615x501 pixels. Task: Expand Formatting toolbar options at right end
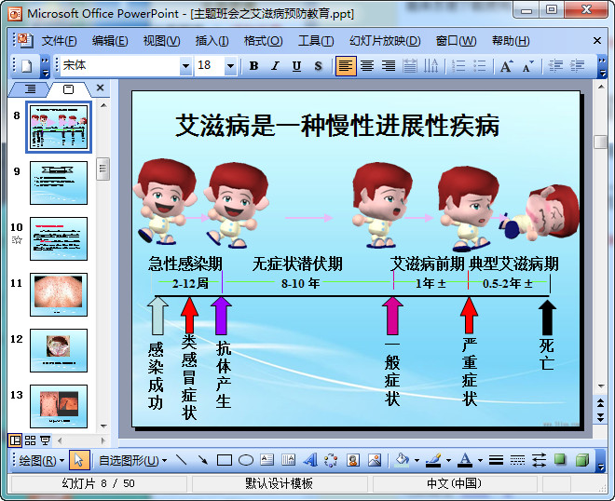point(602,67)
